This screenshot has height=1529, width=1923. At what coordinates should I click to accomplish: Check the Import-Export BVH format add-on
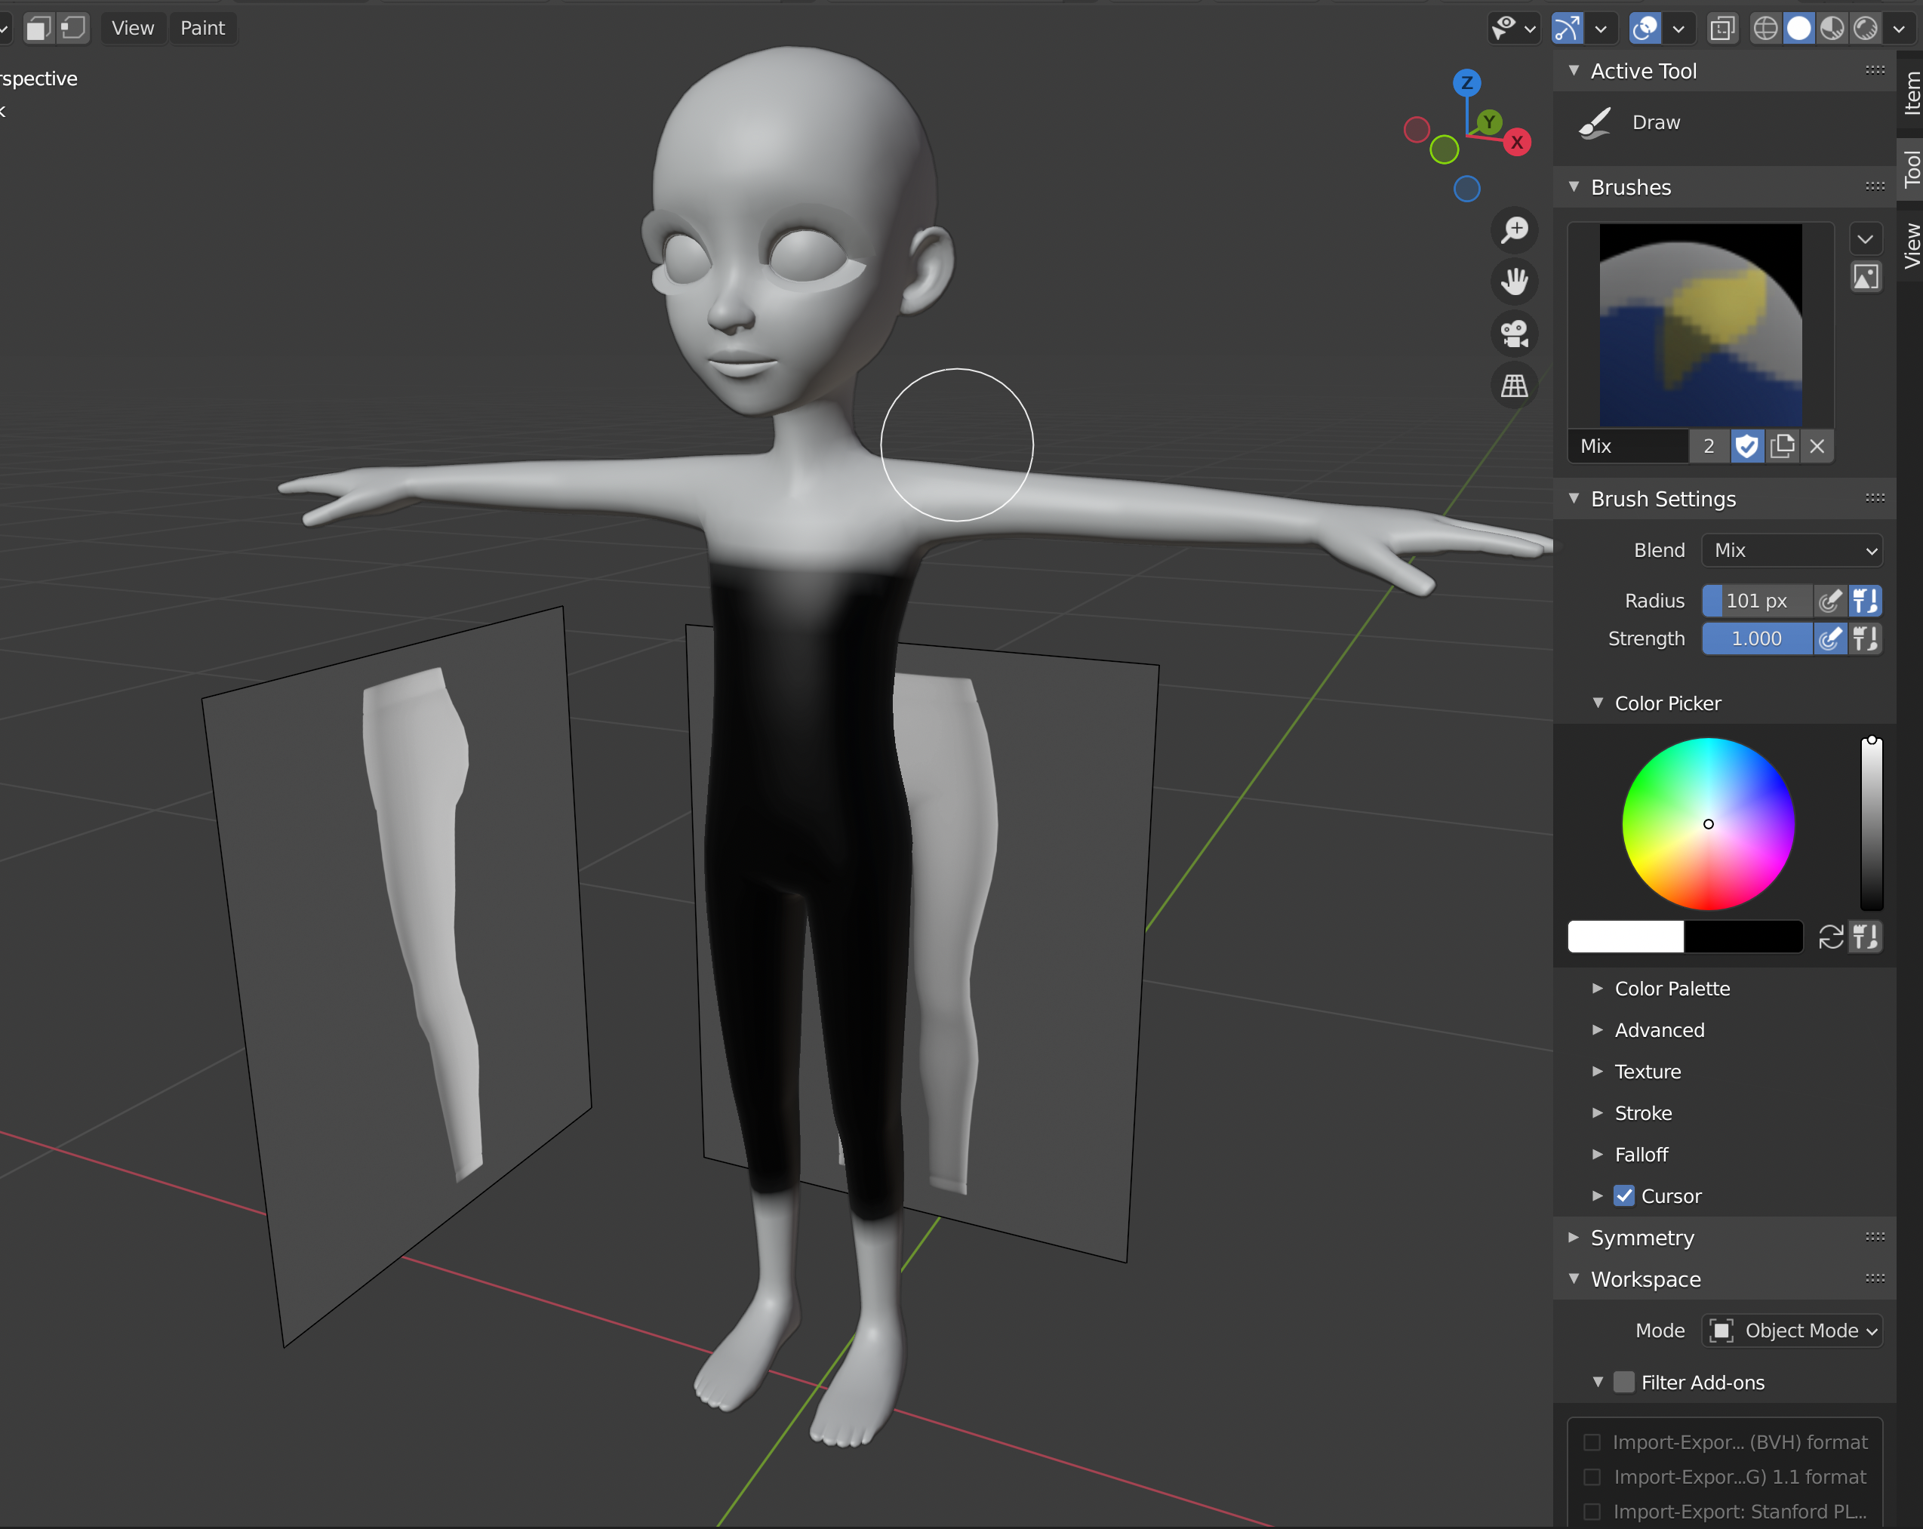[1591, 1442]
